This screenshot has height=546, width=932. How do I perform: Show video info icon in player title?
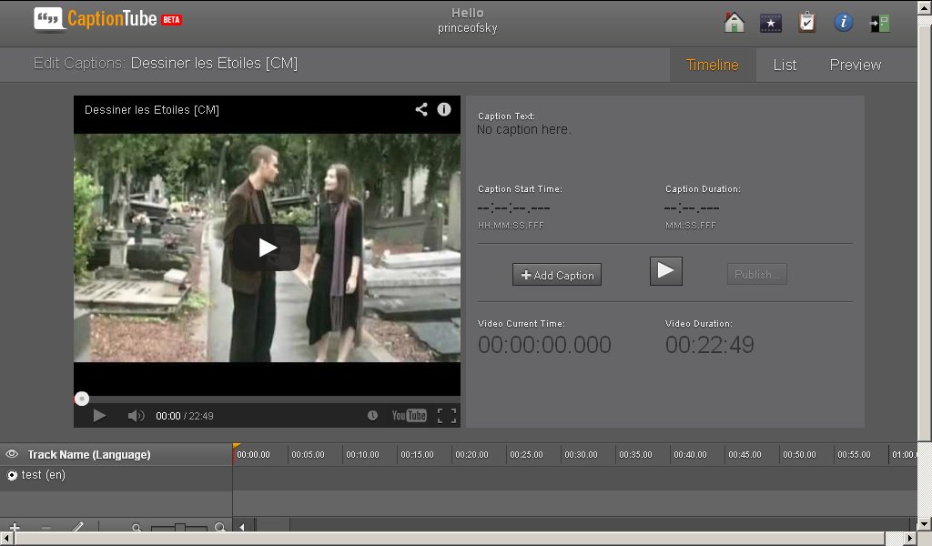coord(444,109)
